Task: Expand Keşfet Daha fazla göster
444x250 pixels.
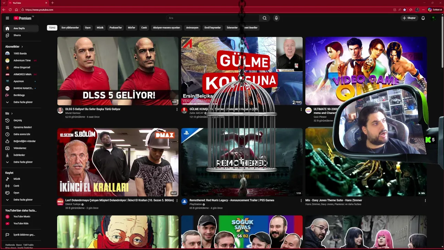Action: (x=21, y=200)
